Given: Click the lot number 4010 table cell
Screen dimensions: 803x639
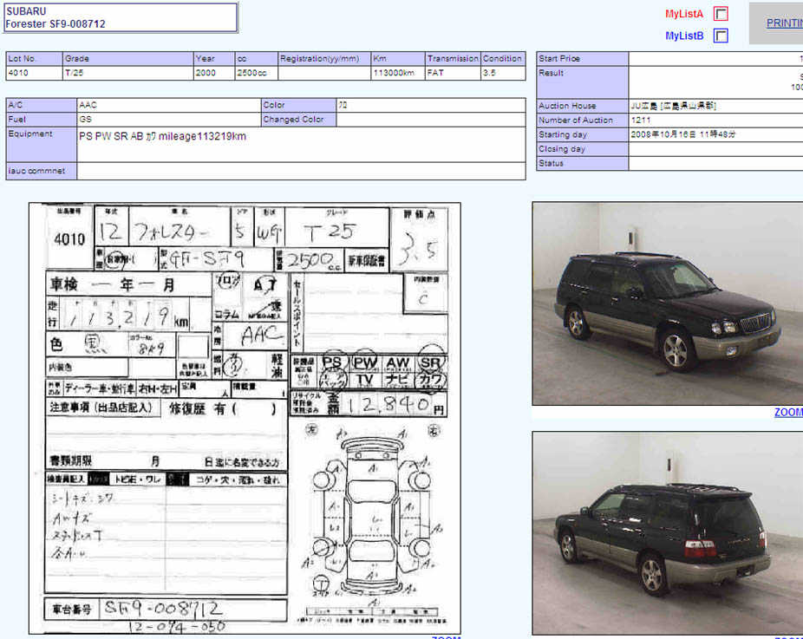Looking at the screenshot, I should pyautogui.click(x=34, y=73).
